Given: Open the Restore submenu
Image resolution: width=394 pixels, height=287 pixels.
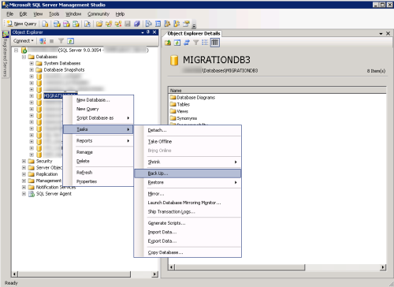Looking at the screenshot, I should point(188,182).
